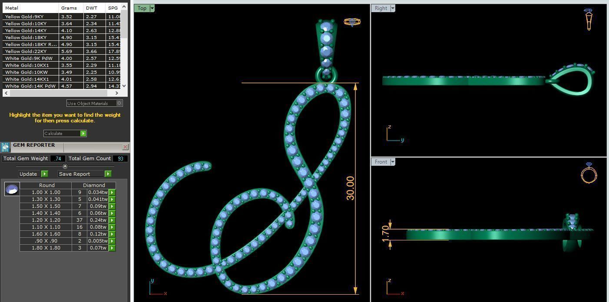Click the Total Gem Weight value field
The image size is (609, 302).
[58, 158]
